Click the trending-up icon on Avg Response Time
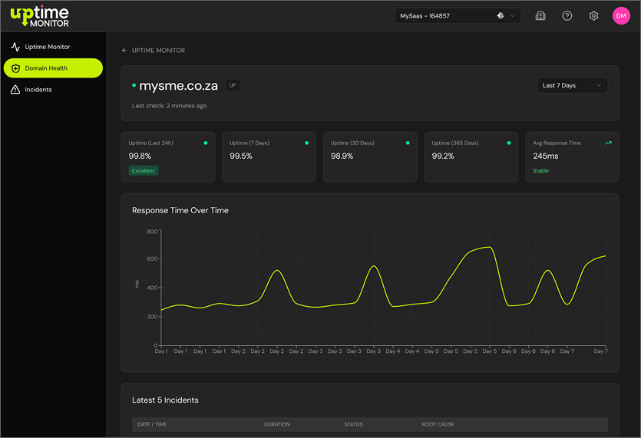The width and height of the screenshot is (641, 438). tap(608, 143)
